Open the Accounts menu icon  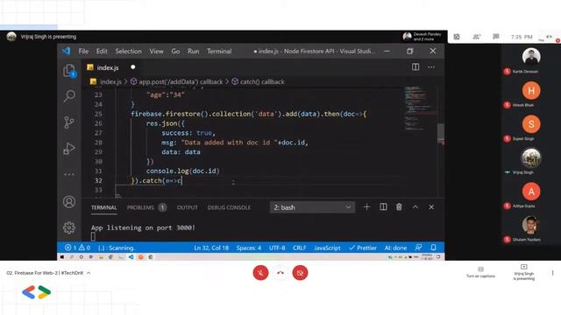pyautogui.click(x=69, y=202)
